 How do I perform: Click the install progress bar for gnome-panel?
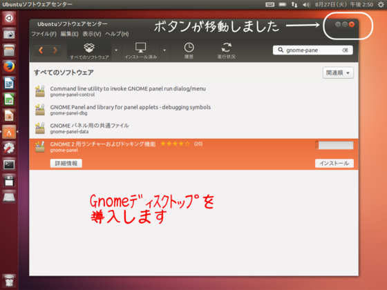point(334,145)
